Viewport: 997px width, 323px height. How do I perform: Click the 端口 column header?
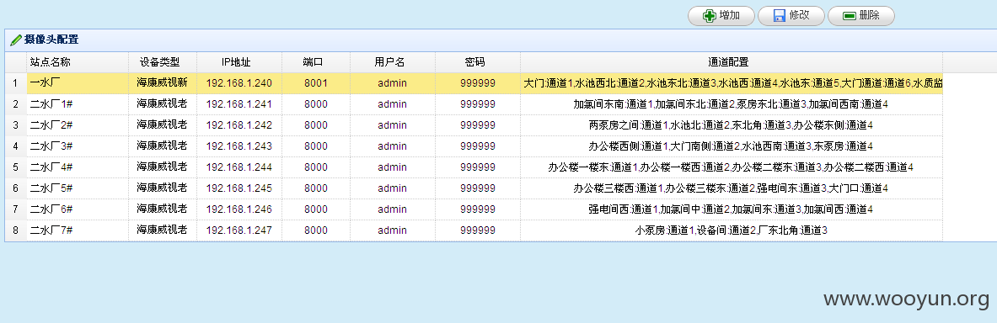(x=315, y=62)
